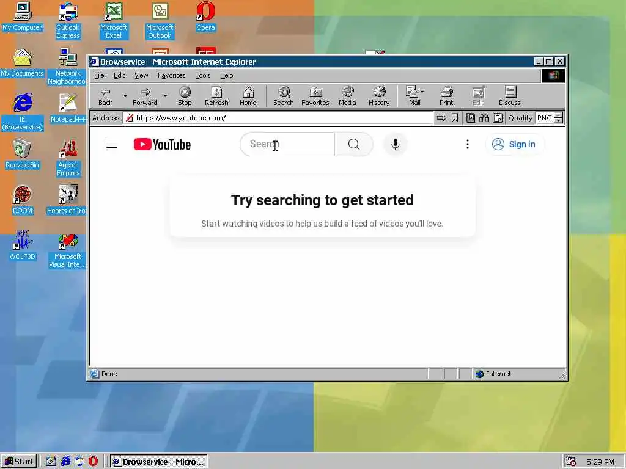626x469 pixels.
Task: Print the page with the Print icon
Action: point(446,96)
